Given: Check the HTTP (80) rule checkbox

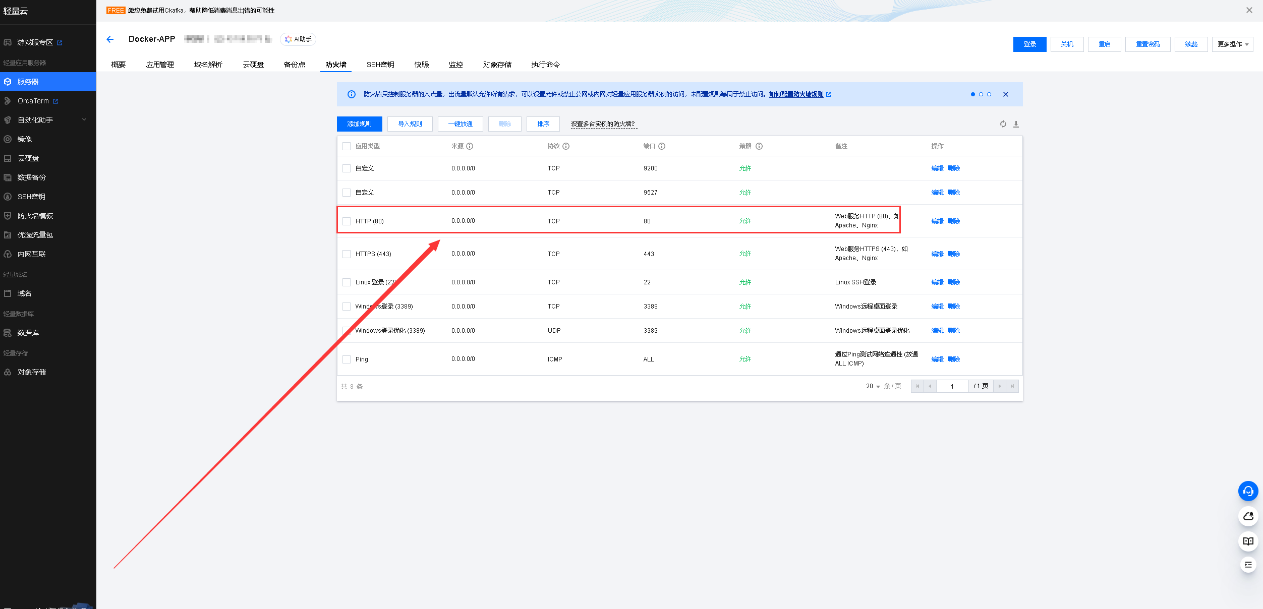Looking at the screenshot, I should pos(347,221).
